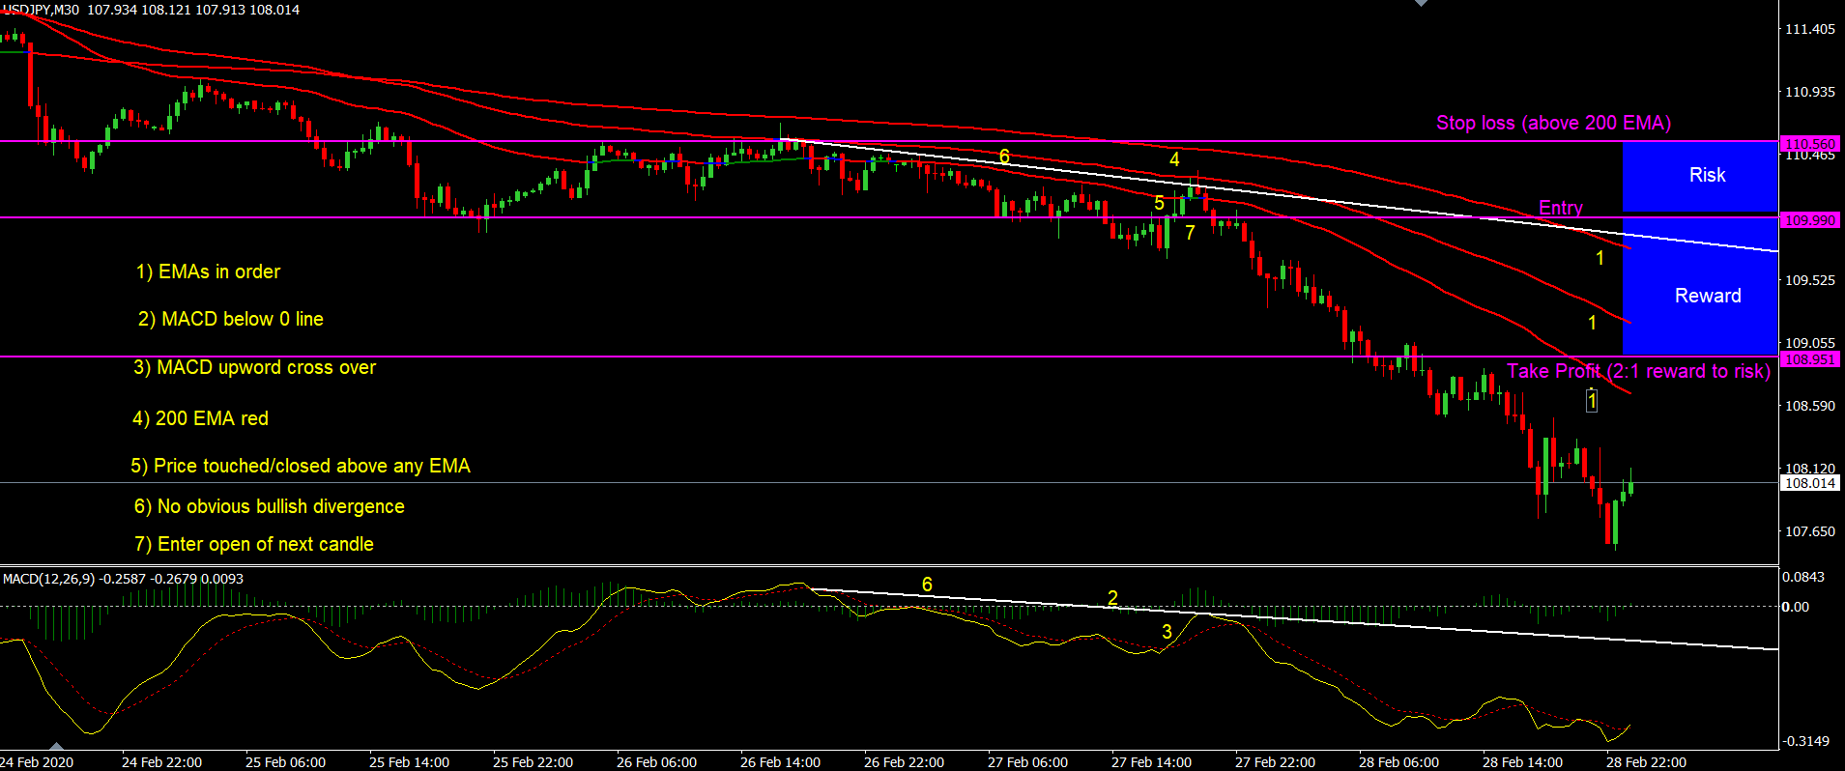This screenshot has height=771, width=1845.
Task: Click the '7) Enter open of next candle' text
Action: click(x=254, y=544)
